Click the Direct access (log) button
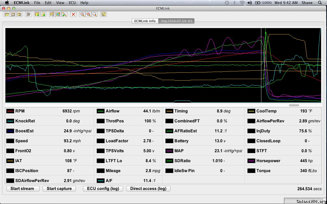Image resolution: width=327 pixels, height=204 pixels. pos(148,188)
